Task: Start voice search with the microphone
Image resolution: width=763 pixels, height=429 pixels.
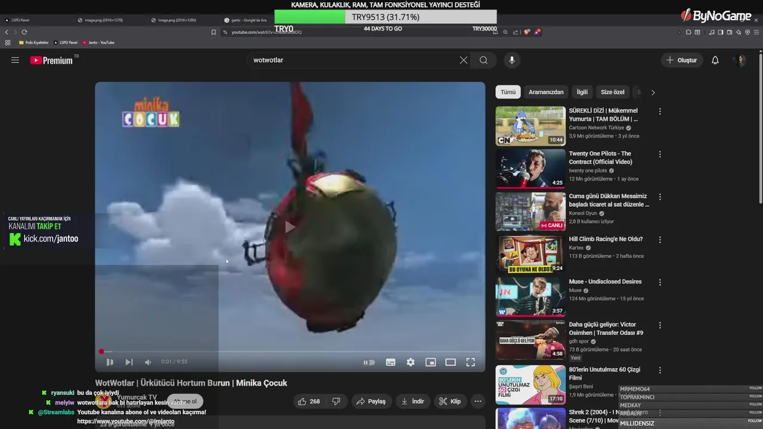Action: [x=511, y=60]
